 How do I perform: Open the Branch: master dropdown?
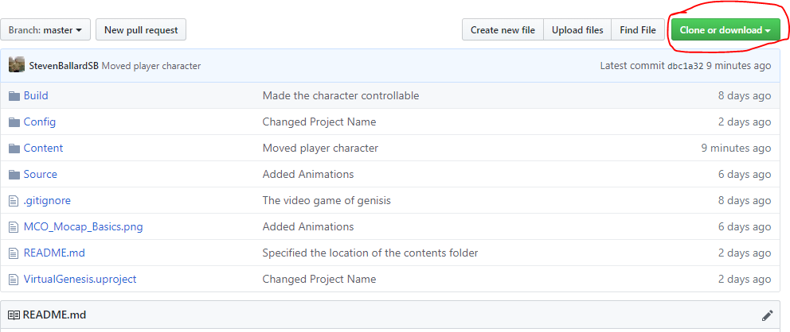tap(45, 30)
